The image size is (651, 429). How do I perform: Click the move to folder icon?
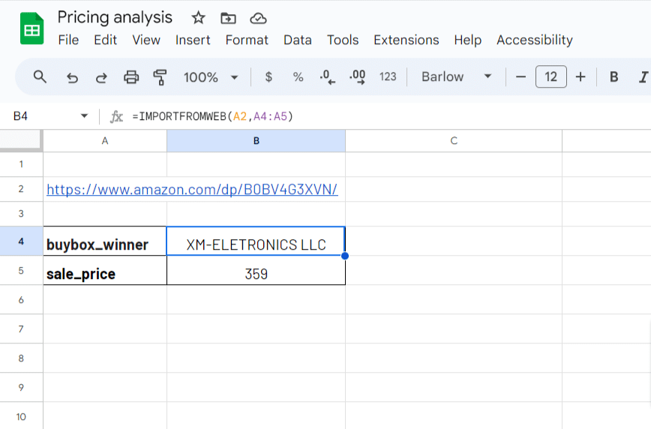coord(228,18)
